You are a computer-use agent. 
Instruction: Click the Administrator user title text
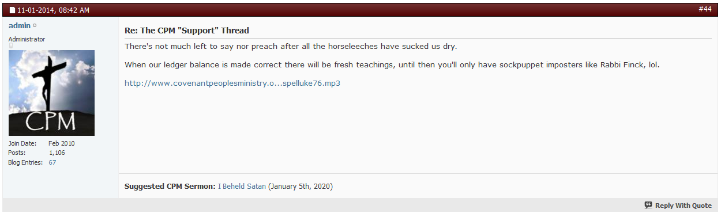coord(27,39)
